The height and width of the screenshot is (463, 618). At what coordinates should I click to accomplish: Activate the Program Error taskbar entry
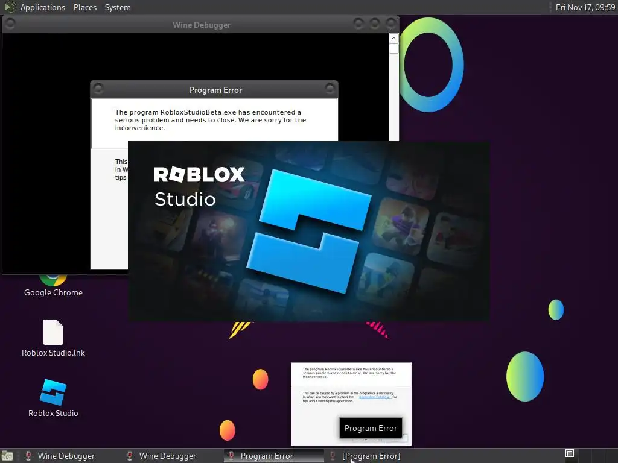coord(273,456)
